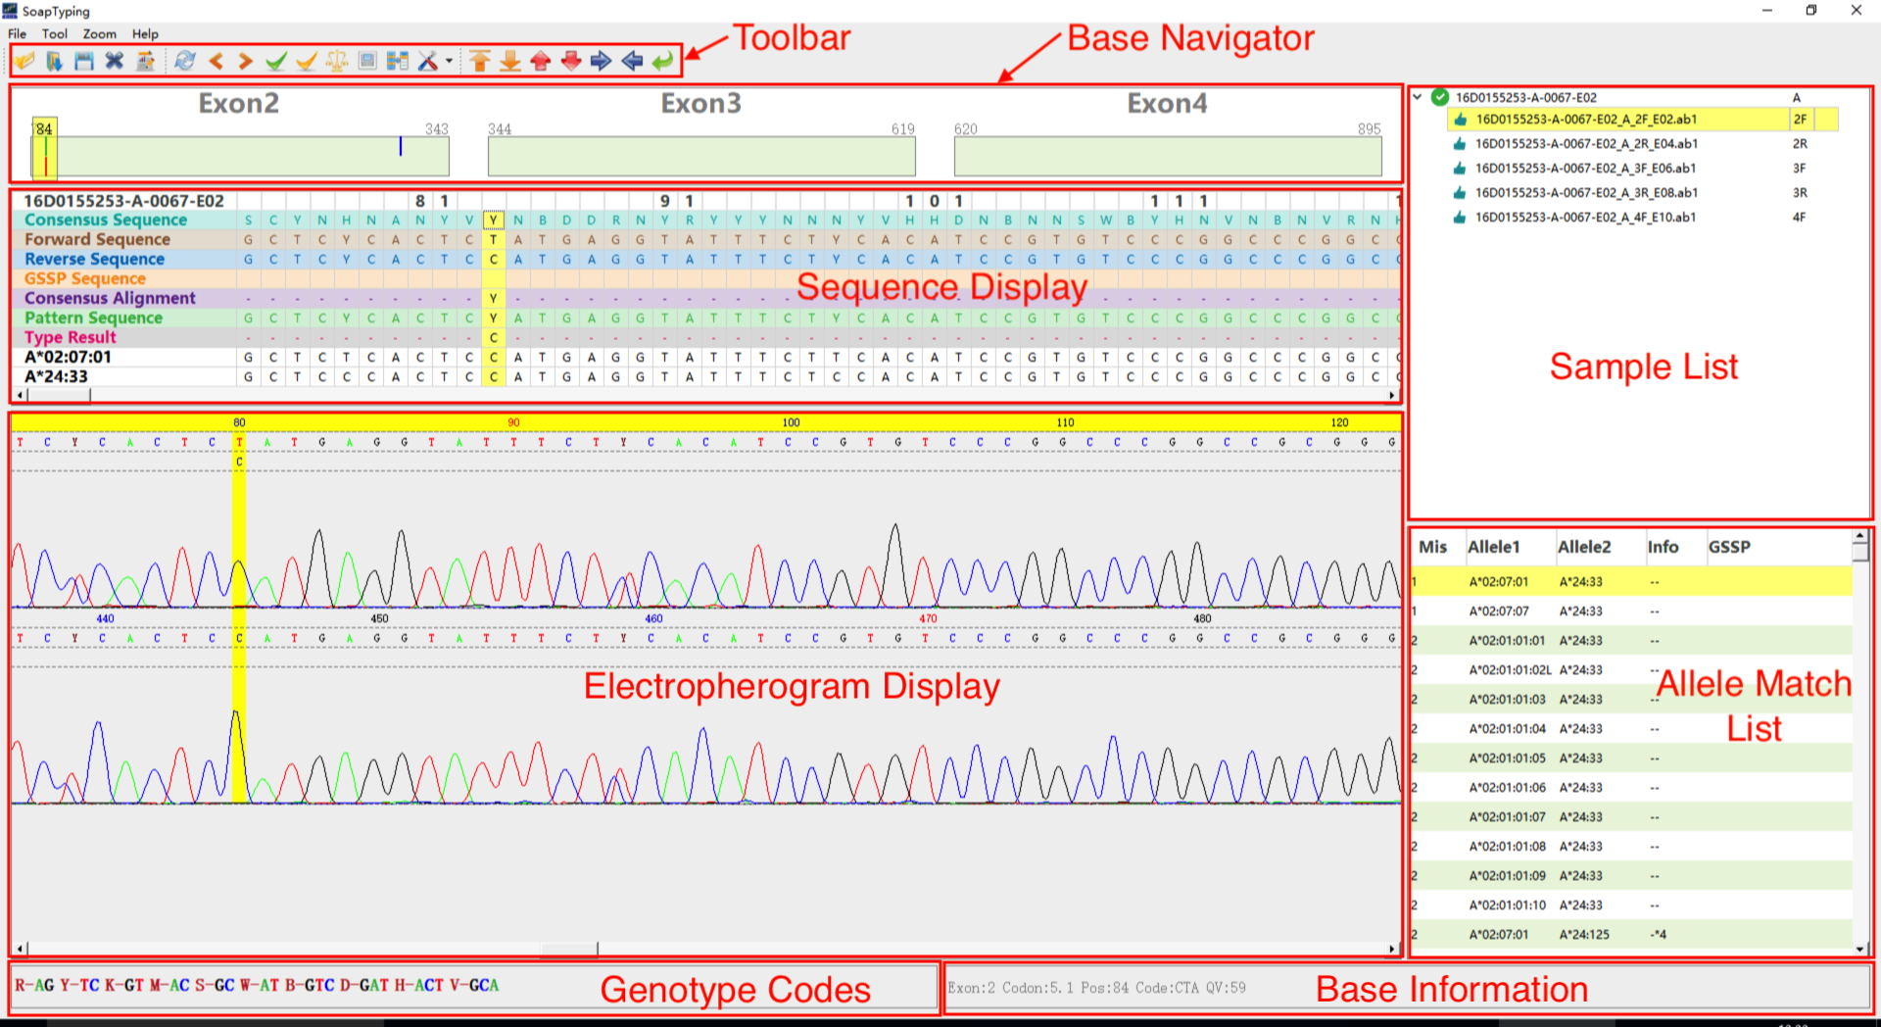This screenshot has width=1881, height=1027.
Task: Click the Allele2 column header
Action: pyautogui.click(x=1584, y=547)
